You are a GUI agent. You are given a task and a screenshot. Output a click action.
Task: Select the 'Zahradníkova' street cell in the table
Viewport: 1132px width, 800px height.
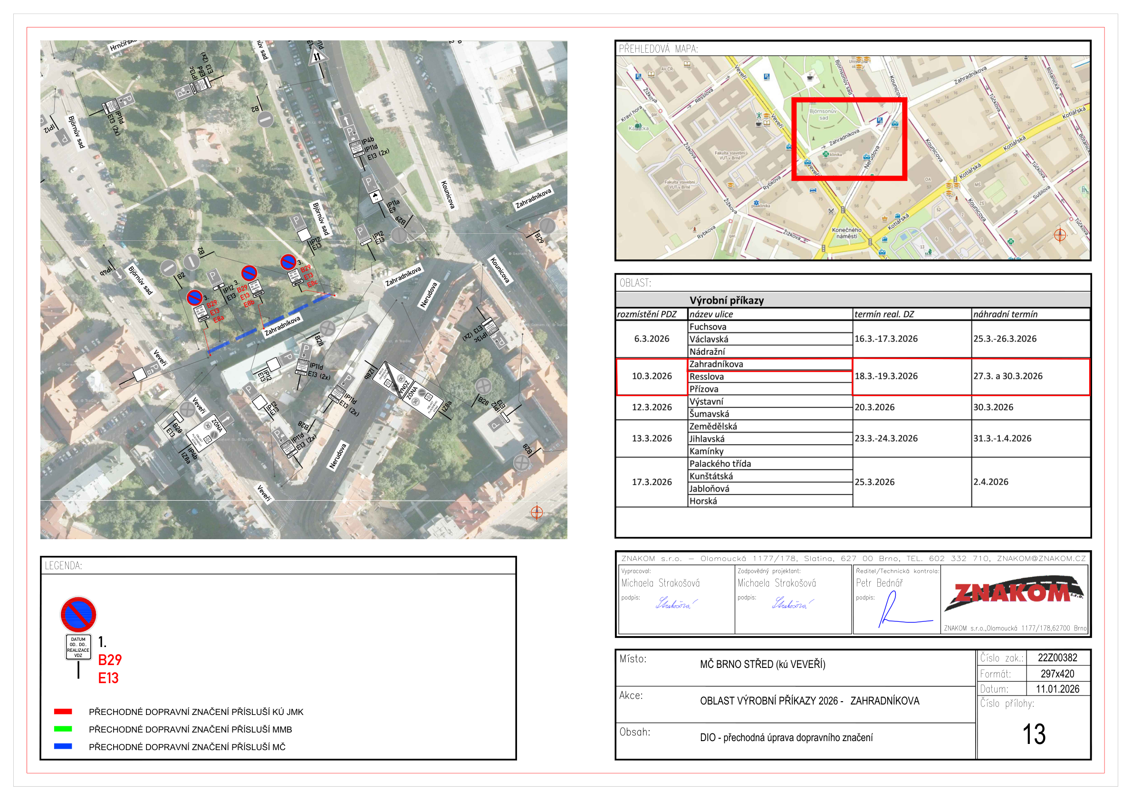pyautogui.click(x=771, y=364)
